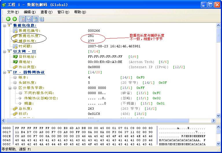222x153 pixels.
Task: Collapse the 以太网 - II tree node
Action: coord(5,52)
